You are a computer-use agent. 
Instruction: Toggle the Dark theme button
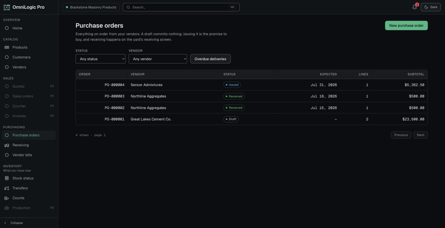point(431,7)
